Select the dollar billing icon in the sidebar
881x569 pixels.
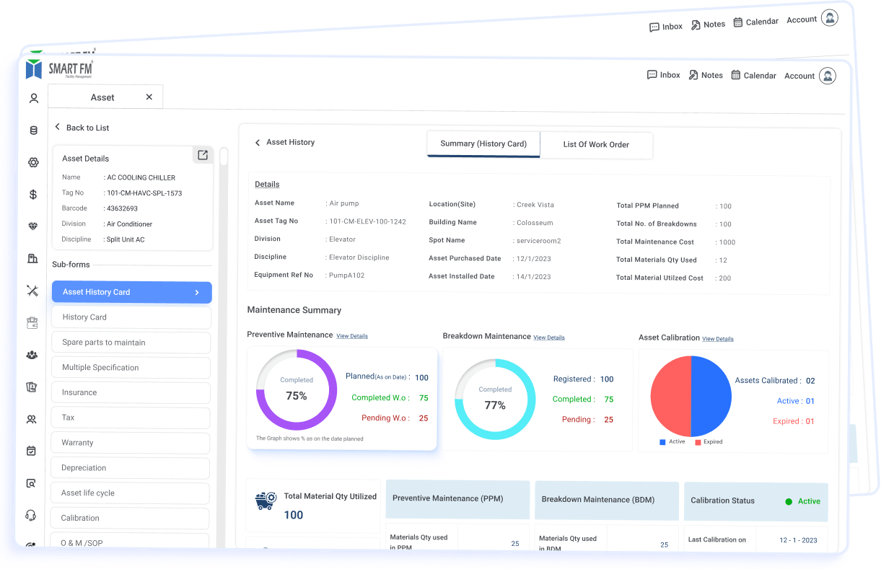coord(32,194)
